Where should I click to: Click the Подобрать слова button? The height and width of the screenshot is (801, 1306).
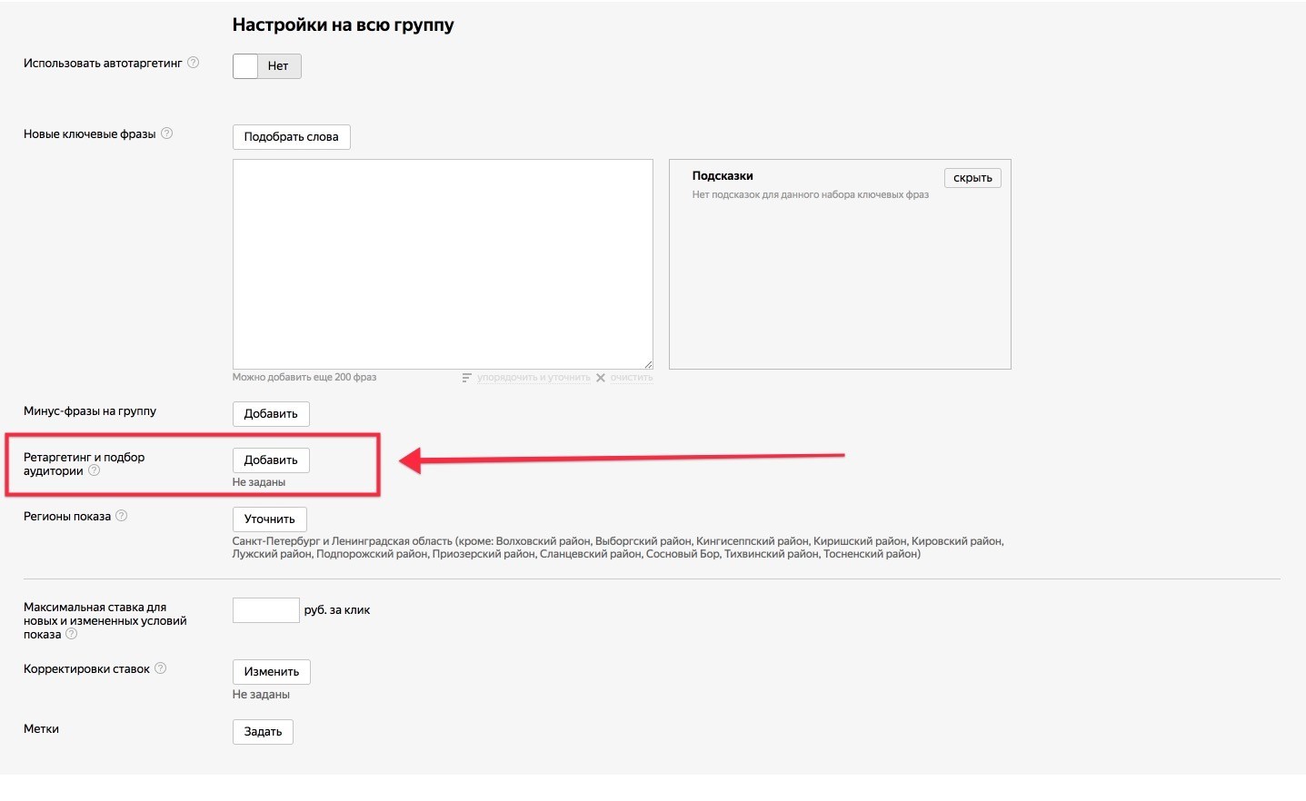tap(291, 137)
